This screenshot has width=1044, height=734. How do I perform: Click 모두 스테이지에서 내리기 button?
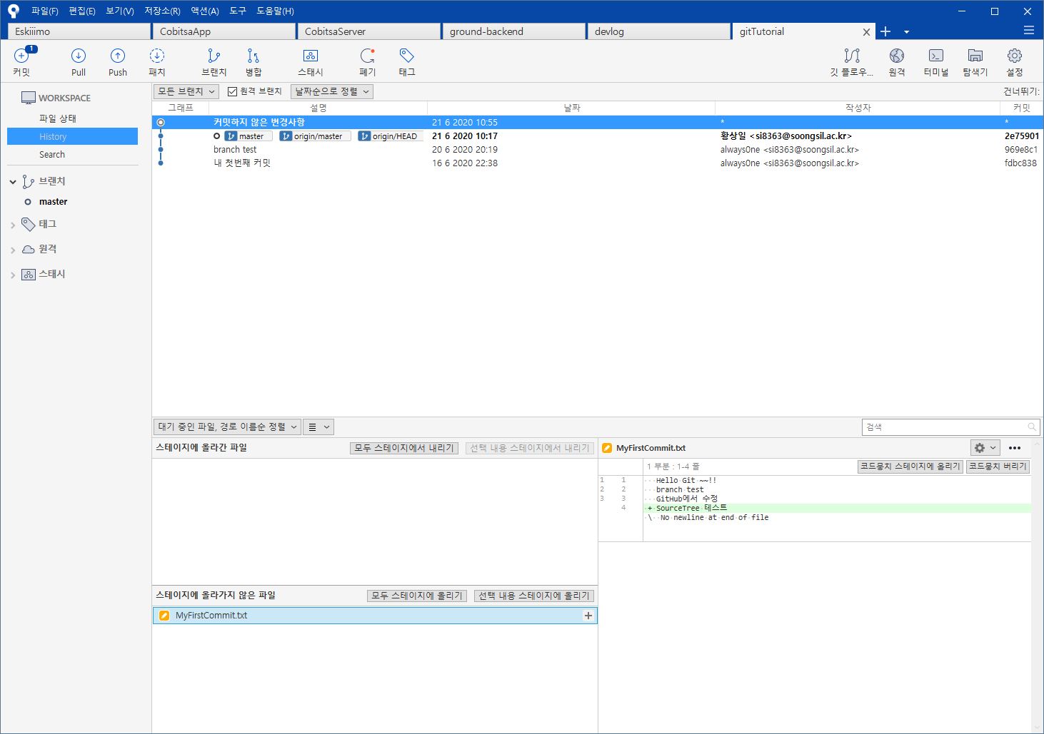tap(404, 448)
